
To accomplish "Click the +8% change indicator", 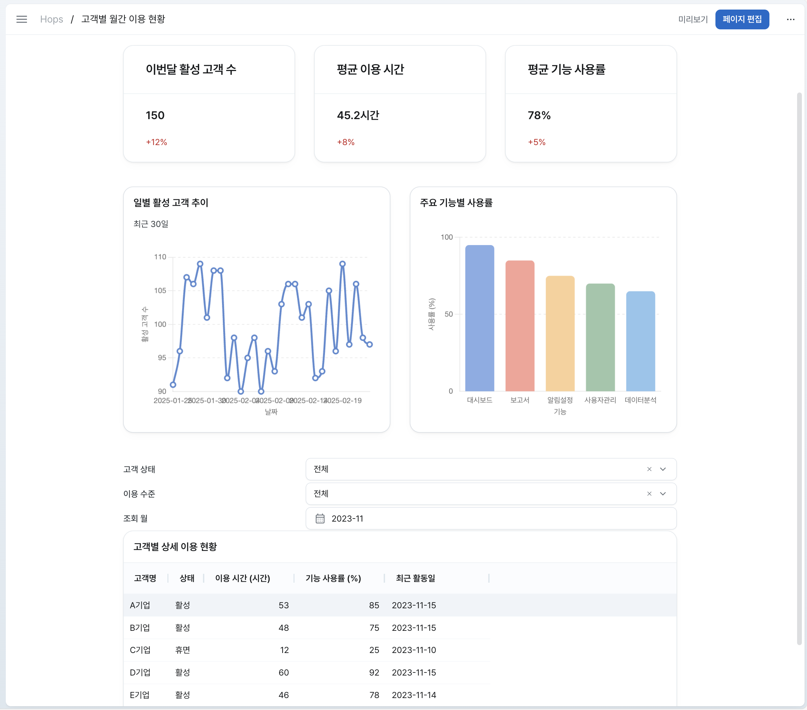I will tap(345, 142).
